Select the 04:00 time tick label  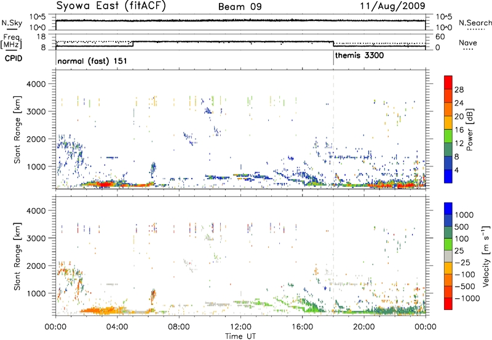pyautogui.click(x=117, y=327)
